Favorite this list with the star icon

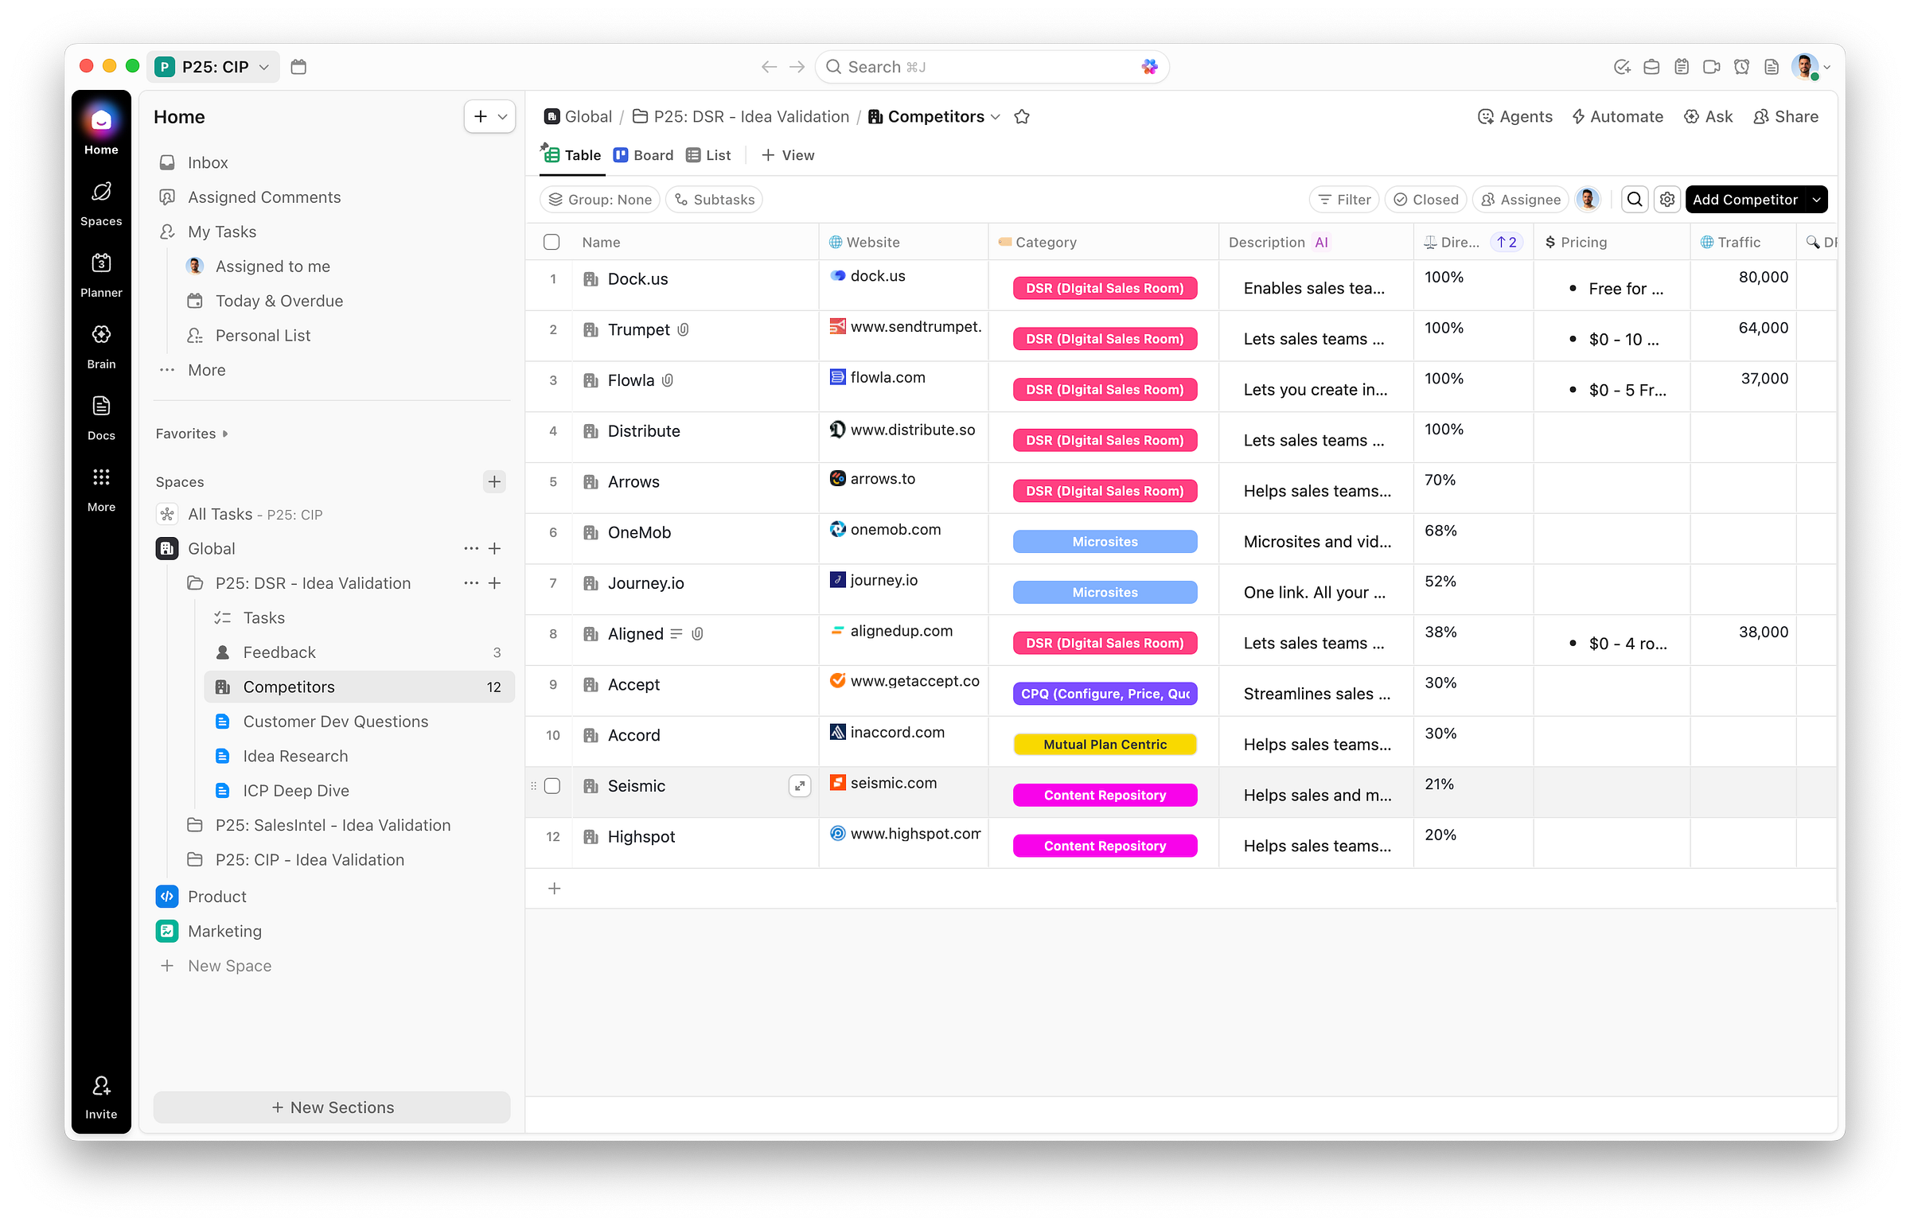1022,117
